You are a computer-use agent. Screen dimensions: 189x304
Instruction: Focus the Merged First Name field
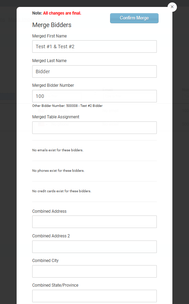click(94, 47)
